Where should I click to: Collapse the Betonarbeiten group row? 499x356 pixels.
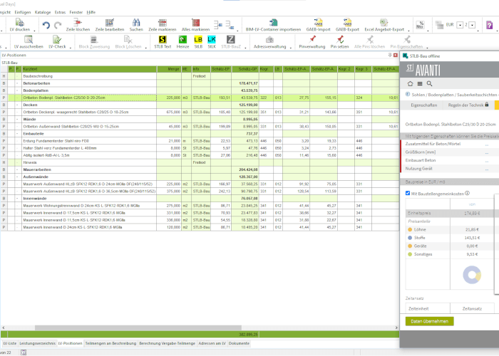tap(17, 83)
